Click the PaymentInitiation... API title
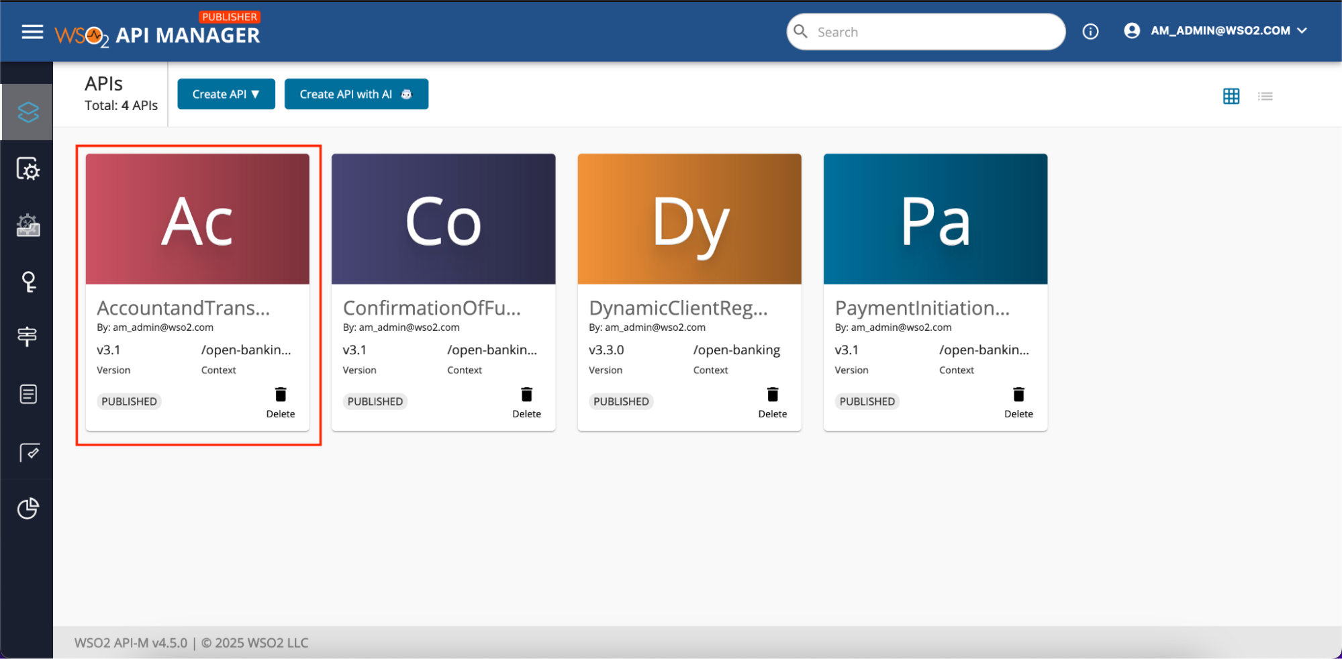The image size is (1342, 659). pos(922,308)
